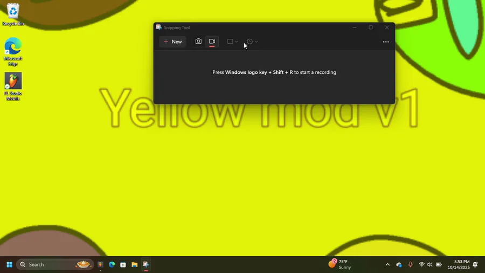Open the snipping shape mode dropdown

coord(232,42)
